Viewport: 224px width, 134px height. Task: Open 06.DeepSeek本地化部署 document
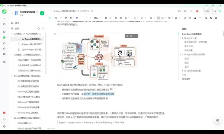click(28, 107)
